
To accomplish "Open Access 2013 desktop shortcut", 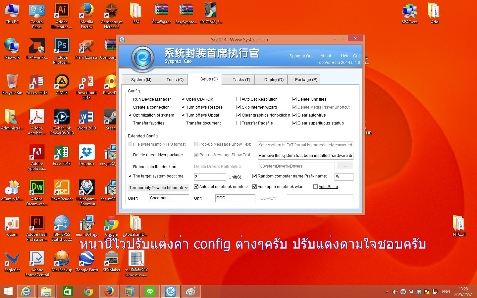I will [x=37, y=84].
